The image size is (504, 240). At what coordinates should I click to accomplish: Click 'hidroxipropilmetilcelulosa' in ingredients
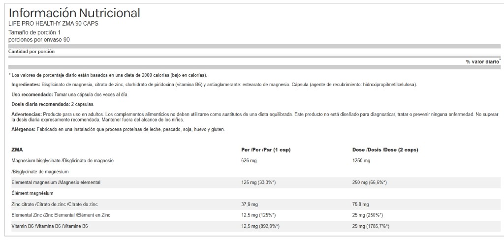[390, 85]
